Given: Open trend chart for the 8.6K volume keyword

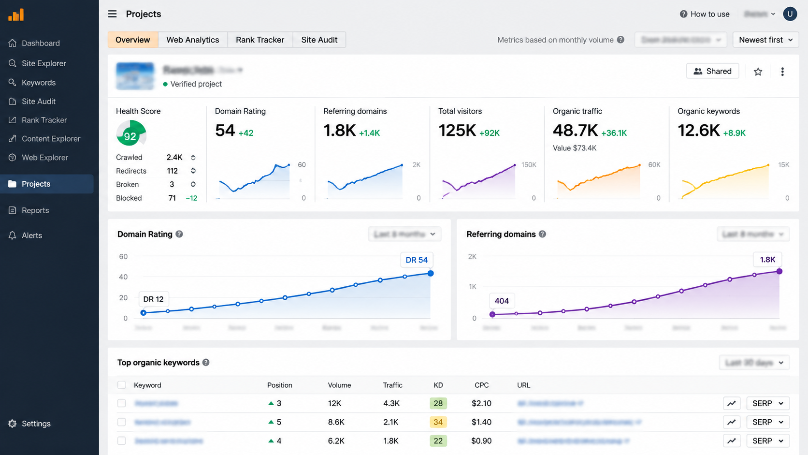Looking at the screenshot, I should click(x=732, y=422).
